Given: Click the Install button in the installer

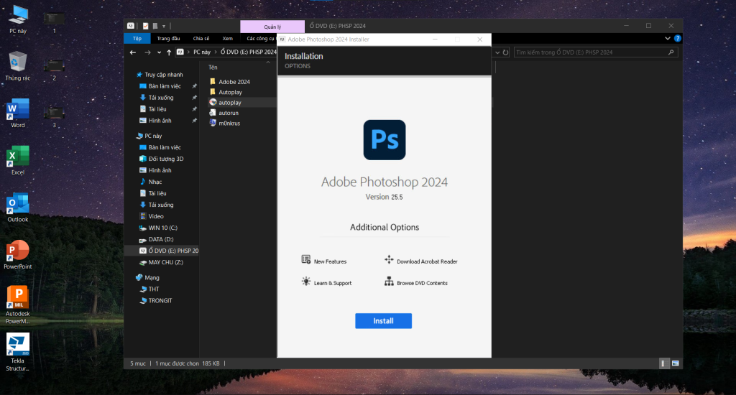Looking at the screenshot, I should click(x=383, y=321).
